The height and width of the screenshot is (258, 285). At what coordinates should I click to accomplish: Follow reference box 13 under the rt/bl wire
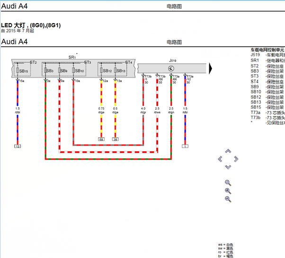(18, 146)
